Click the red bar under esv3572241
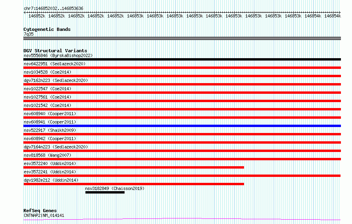The height and width of the screenshot is (224, 352). click(182, 176)
